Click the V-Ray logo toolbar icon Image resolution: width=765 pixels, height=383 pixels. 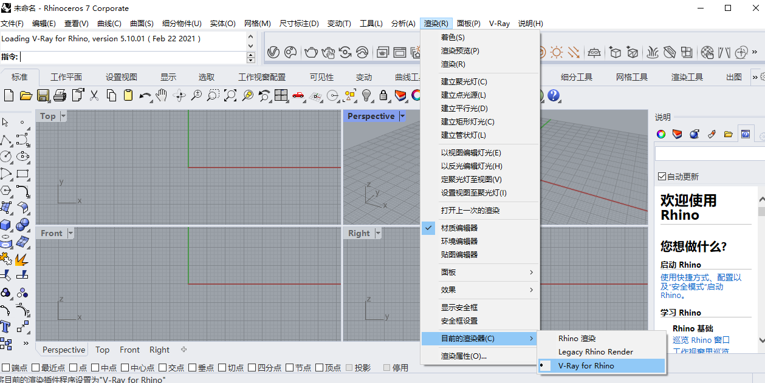click(273, 52)
